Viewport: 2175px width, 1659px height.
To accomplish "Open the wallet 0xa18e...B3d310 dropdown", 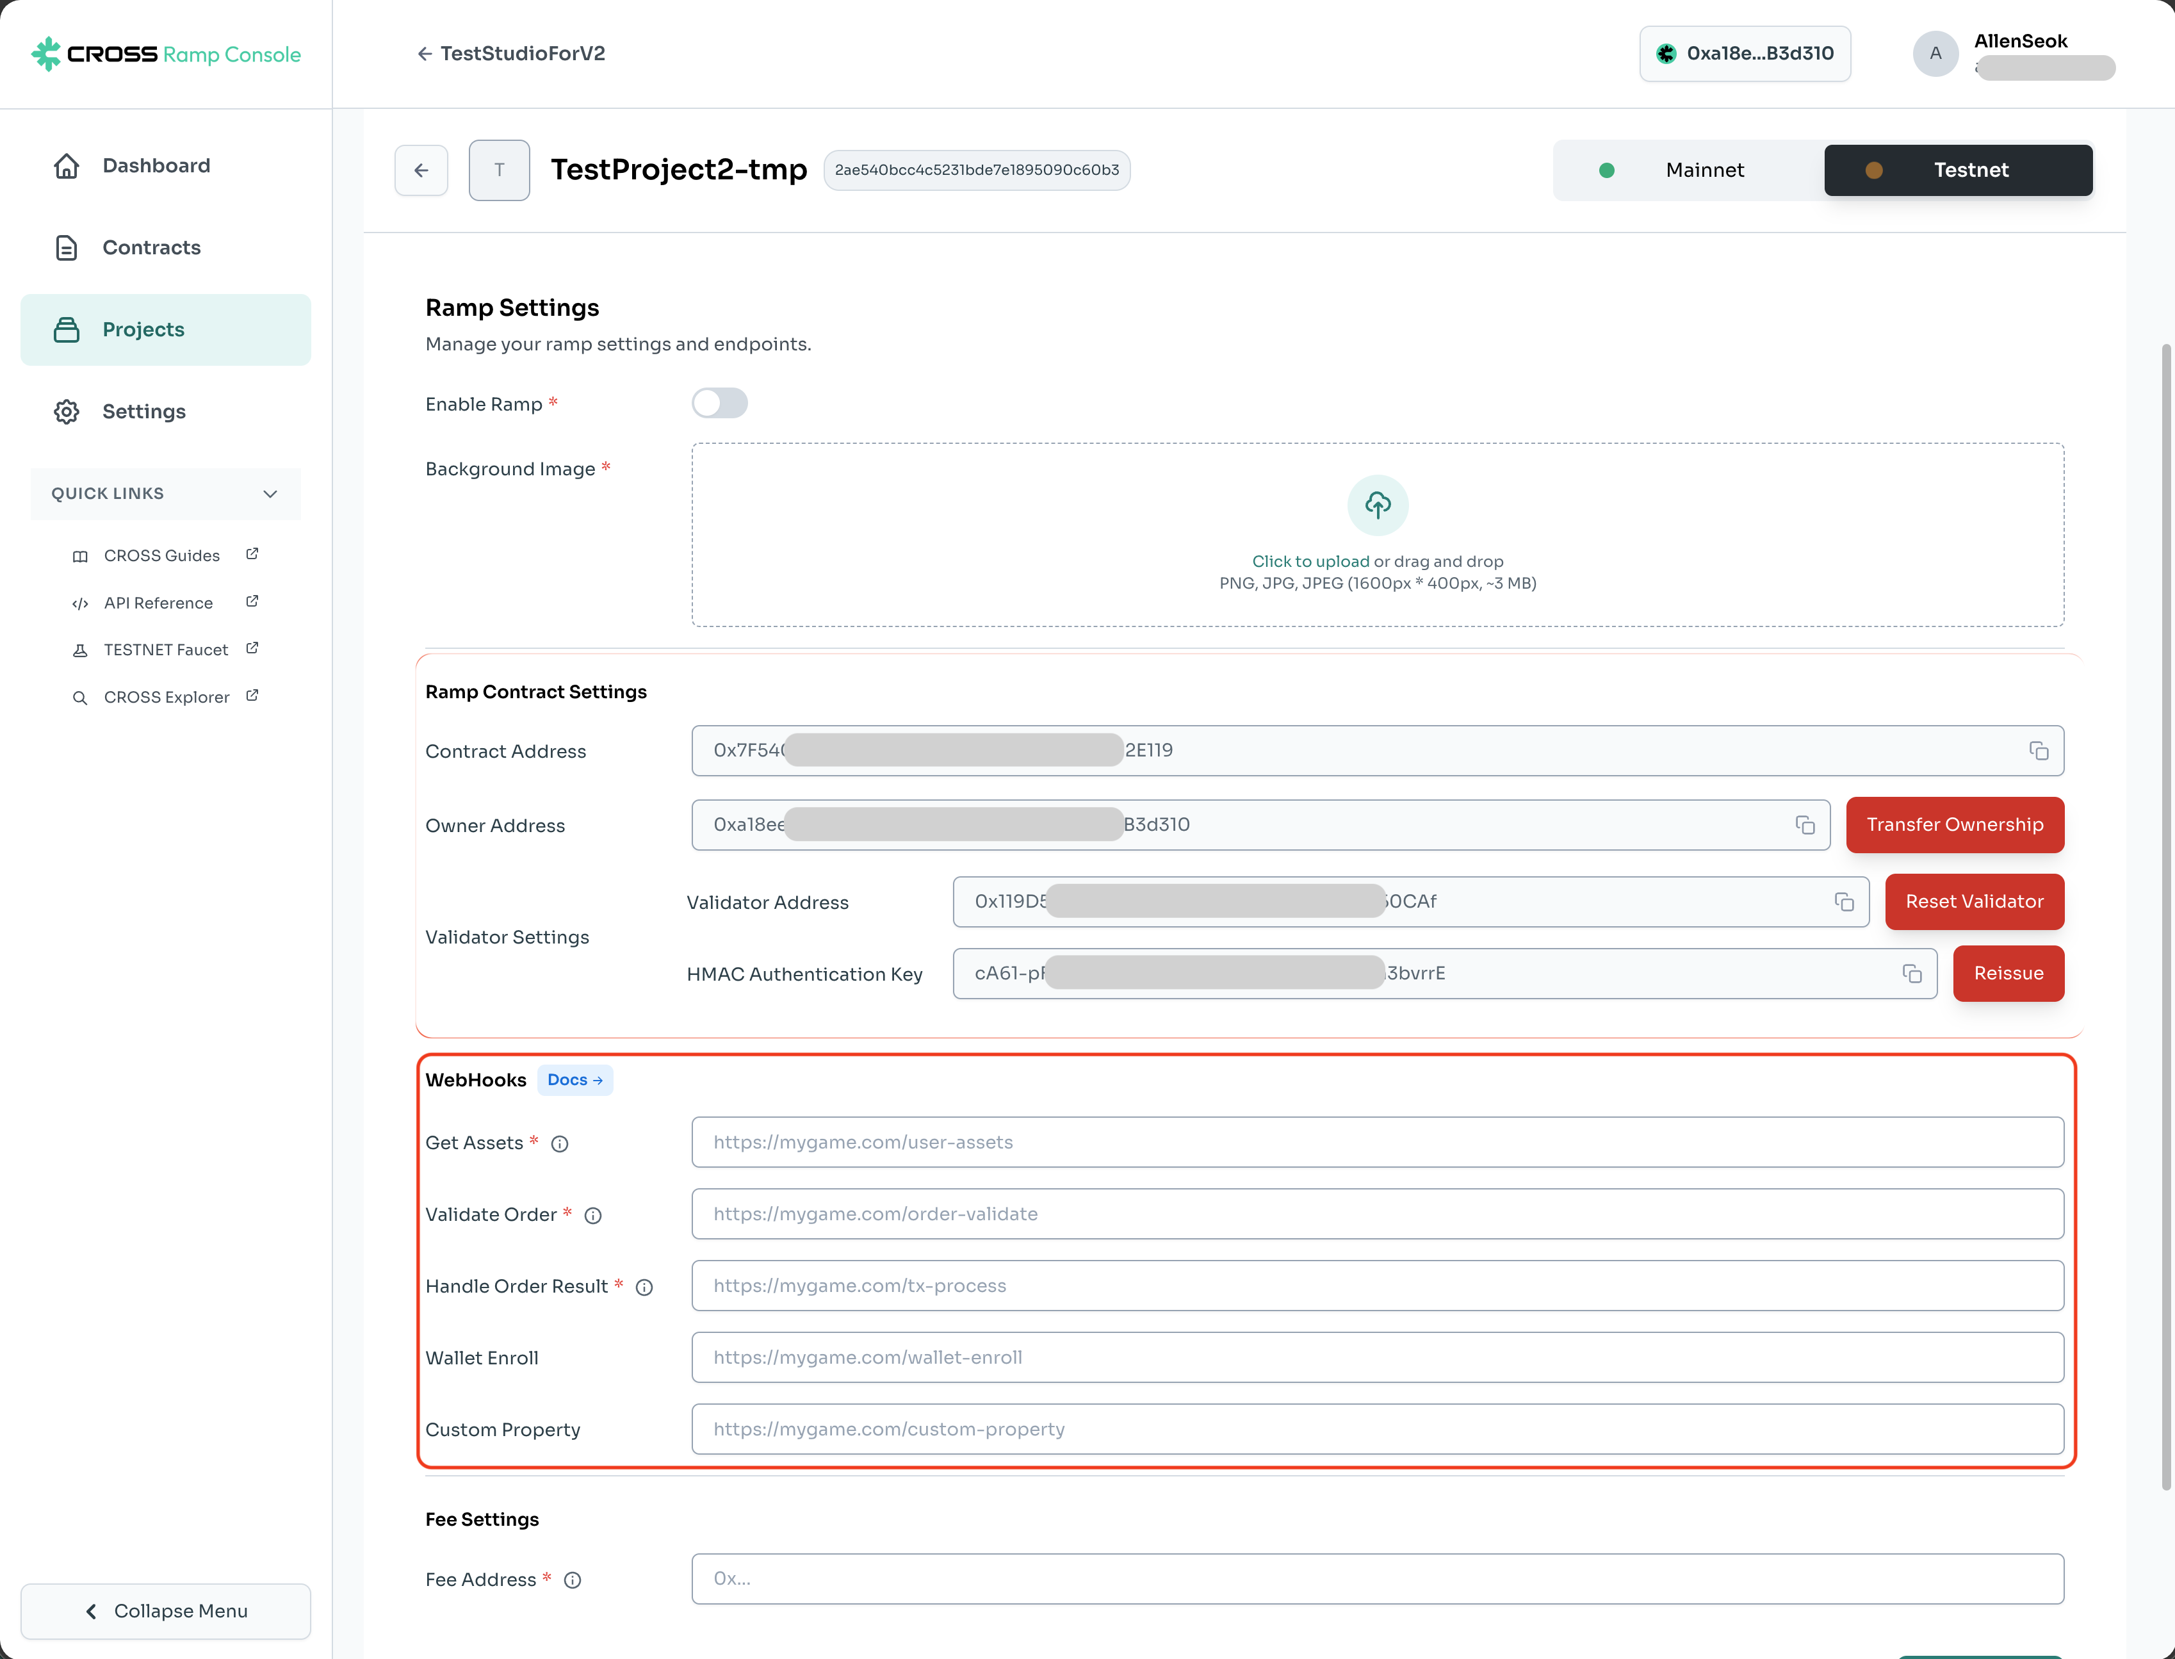I will pyautogui.click(x=1745, y=53).
